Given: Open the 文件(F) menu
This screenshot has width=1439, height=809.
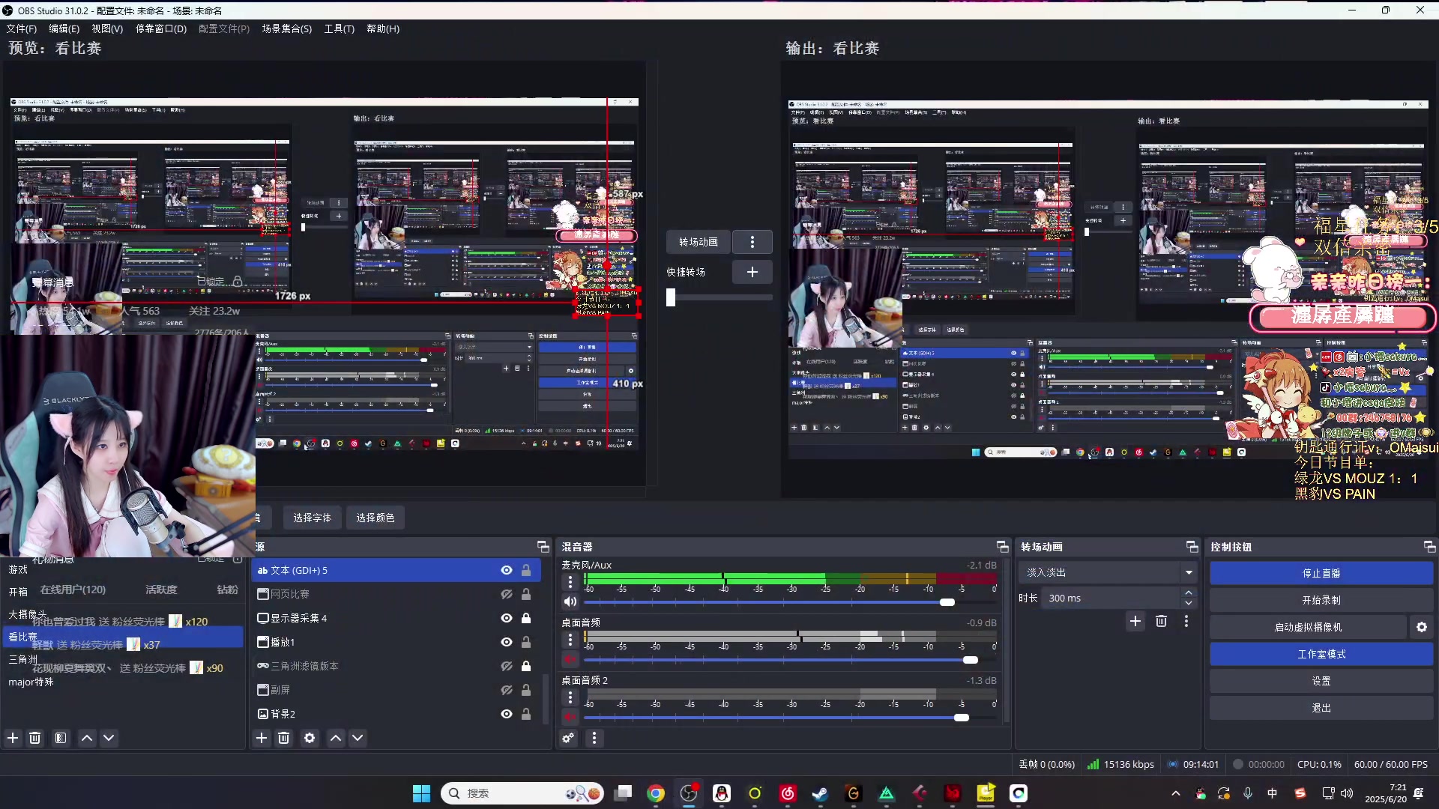Looking at the screenshot, I should pos(22,28).
